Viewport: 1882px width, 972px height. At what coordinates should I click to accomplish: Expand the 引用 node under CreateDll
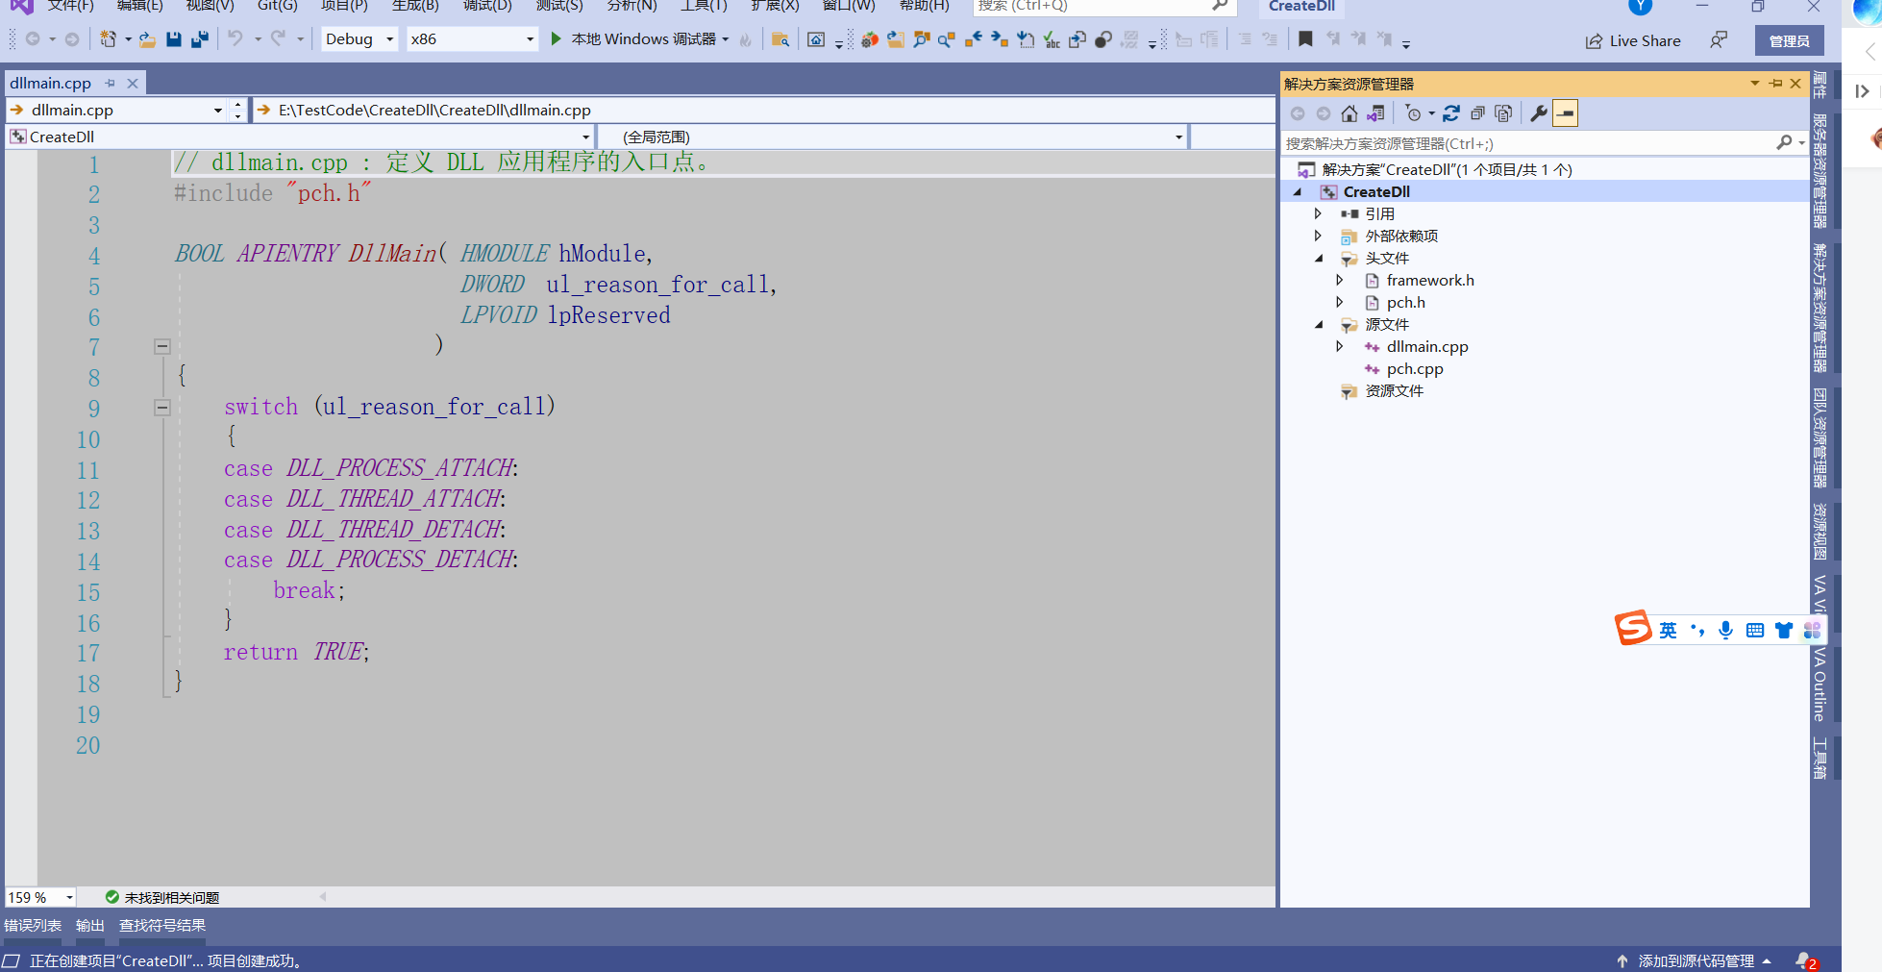click(x=1318, y=213)
